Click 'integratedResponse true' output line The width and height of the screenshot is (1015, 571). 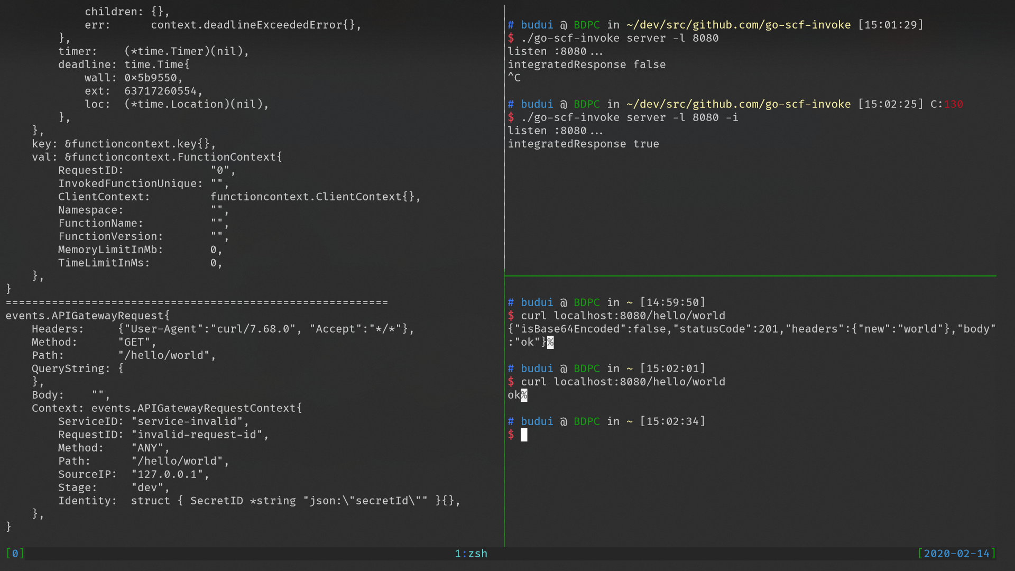click(583, 144)
